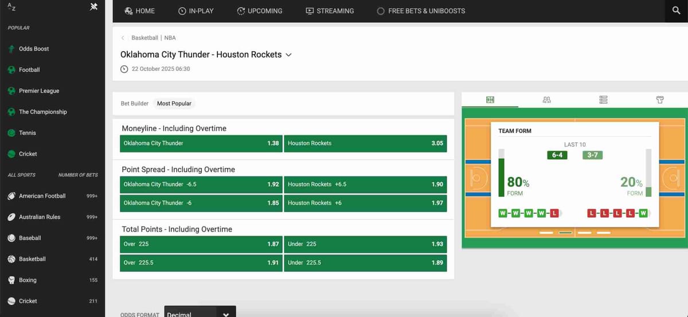Viewport: 688px width, 317px height.
Task: Click the Odds Boost arrow icon
Action: 11,49
